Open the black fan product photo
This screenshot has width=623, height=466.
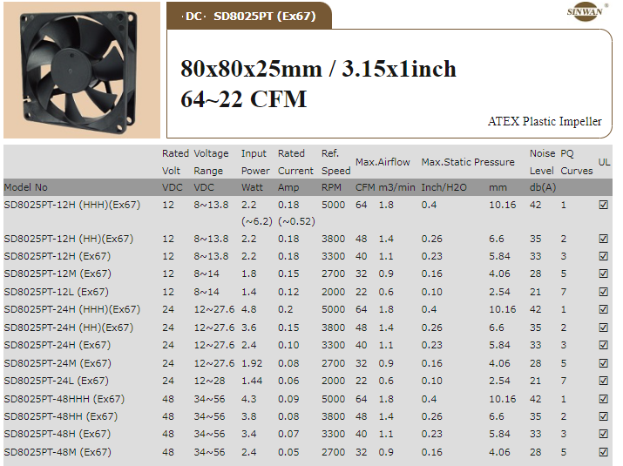tap(82, 70)
